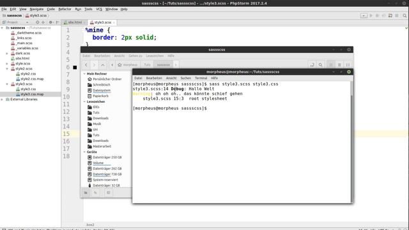Collapse Lesezeichen section in file manager
The height and width of the screenshot is (230, 409).
click(x=84, y=102)
